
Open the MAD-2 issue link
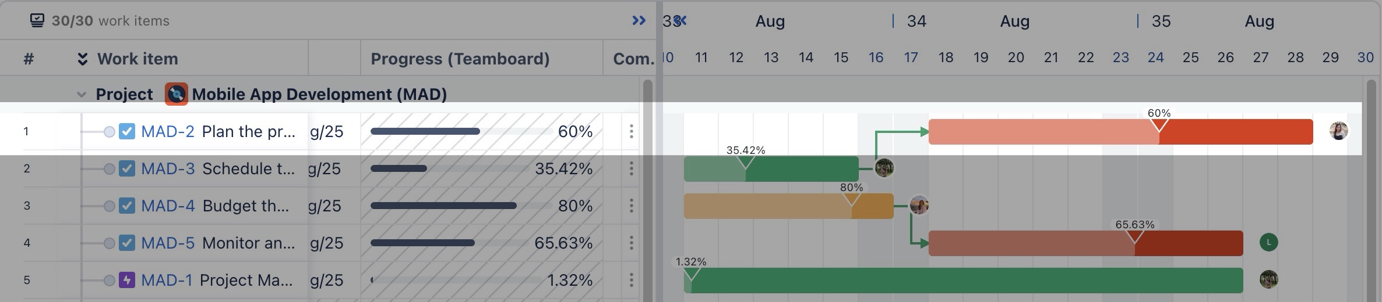(167, 131)
